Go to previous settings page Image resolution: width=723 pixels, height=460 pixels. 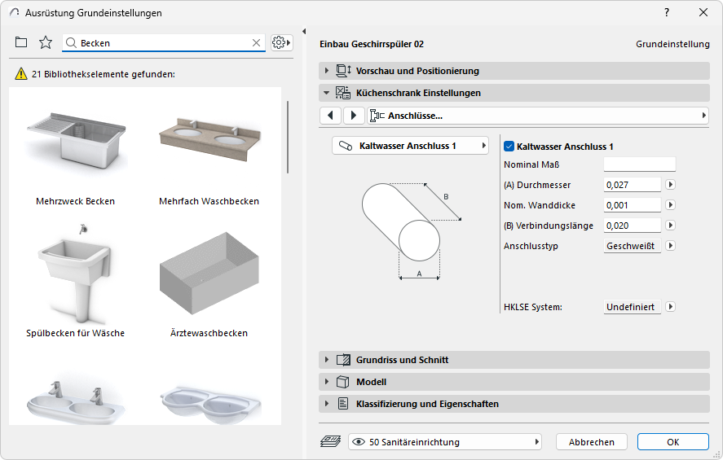click(x=331, y=115)
